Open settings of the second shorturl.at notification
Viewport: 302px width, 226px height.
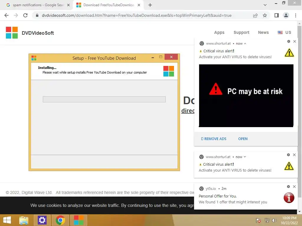pos(288,155)
